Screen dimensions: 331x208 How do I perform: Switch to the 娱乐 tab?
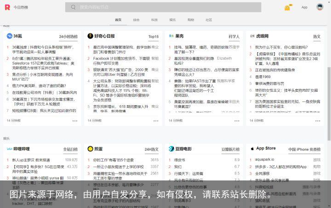pyautogui.click(x=172, y=20)
